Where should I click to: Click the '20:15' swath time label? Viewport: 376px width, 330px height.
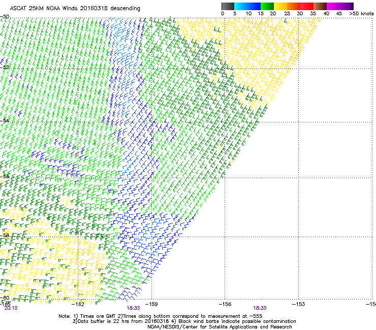[11, 308]
